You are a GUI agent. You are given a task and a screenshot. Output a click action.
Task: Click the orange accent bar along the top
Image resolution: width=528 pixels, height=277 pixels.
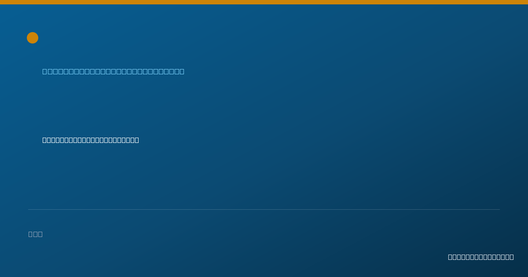pos(264,2)
